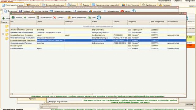
Task: Click the red X Удалить icon
Action: 55,18
